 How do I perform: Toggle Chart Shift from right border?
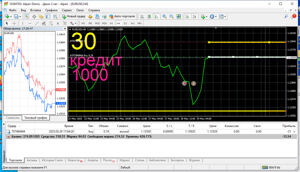[x=194, y=16]
